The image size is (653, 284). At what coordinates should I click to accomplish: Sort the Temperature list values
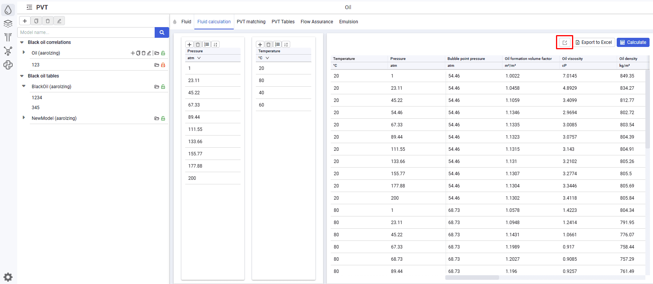tap(286, 45)
